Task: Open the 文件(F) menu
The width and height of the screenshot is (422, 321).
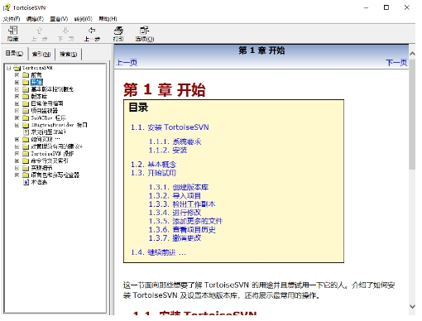Action: pos(12,19)
